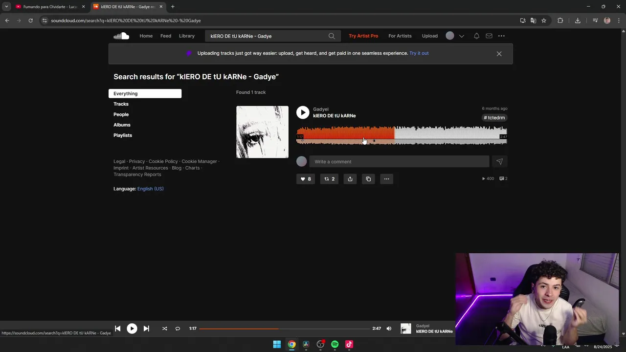
Task: Select the Everything filter
Action: pyautogui.click(x=145, y=93)
